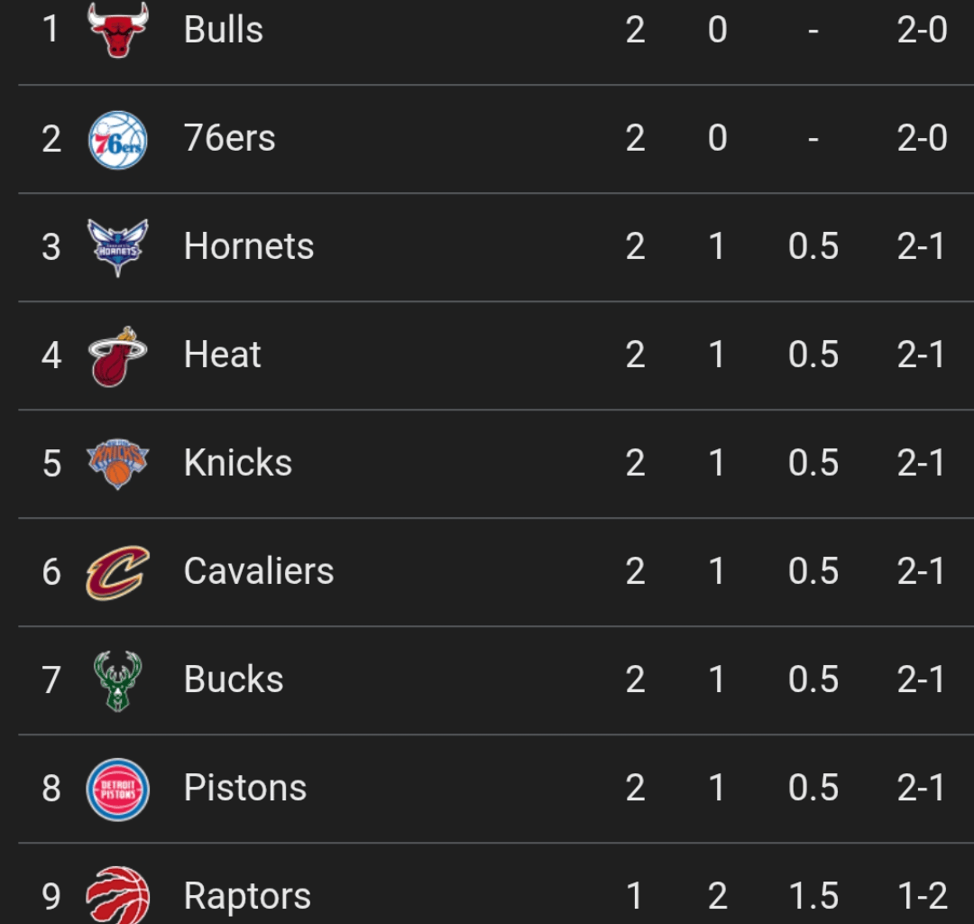
Task: Click the Raptors logo
Action: pyautogui.click(x=117, y=895)
